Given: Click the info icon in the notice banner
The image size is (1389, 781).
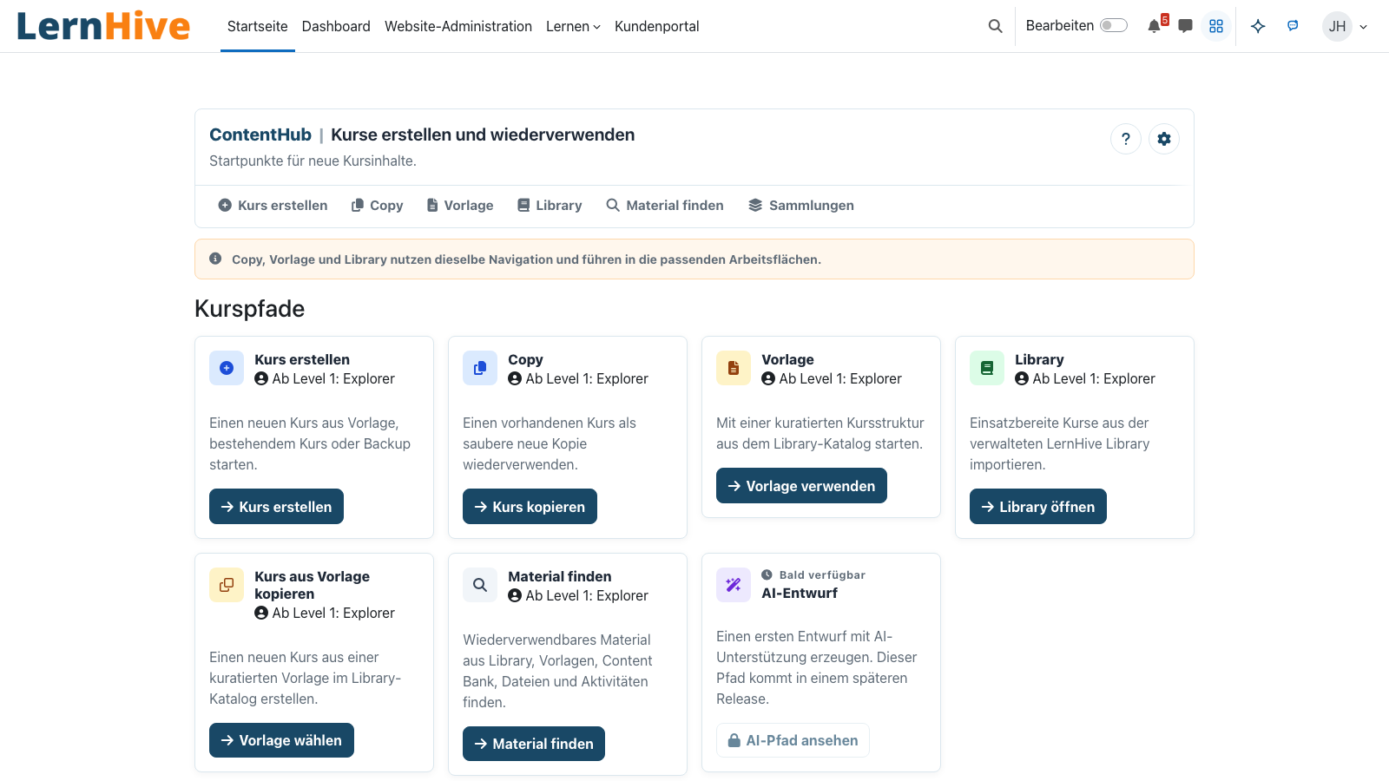Looking at the screenshot, I should coord(215,259).
